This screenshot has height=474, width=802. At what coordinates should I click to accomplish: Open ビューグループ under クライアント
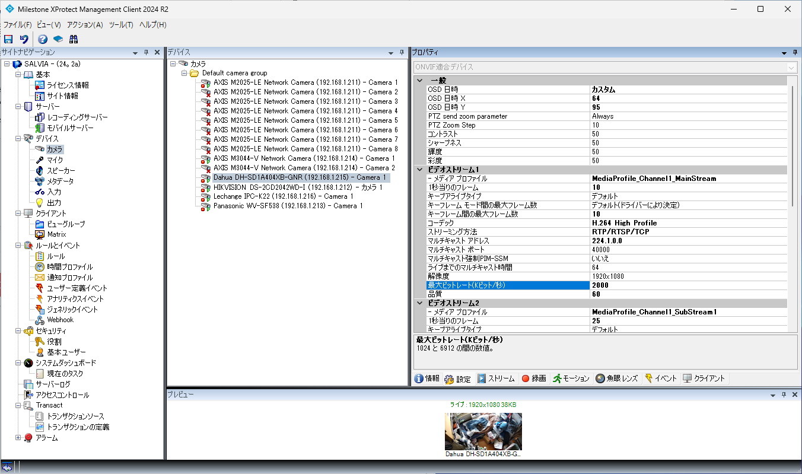66,224
